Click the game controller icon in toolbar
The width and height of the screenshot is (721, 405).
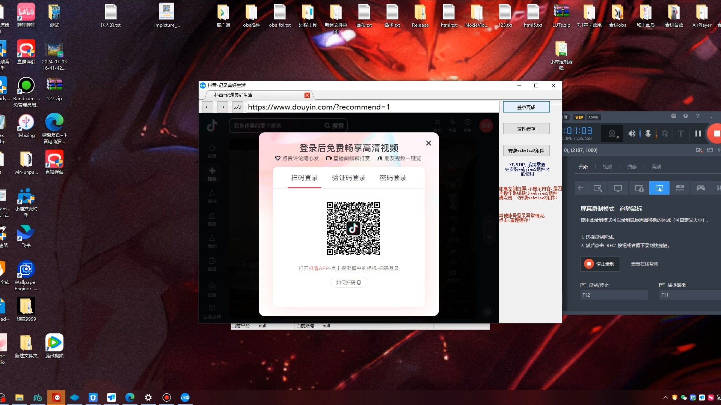point(701,188)
